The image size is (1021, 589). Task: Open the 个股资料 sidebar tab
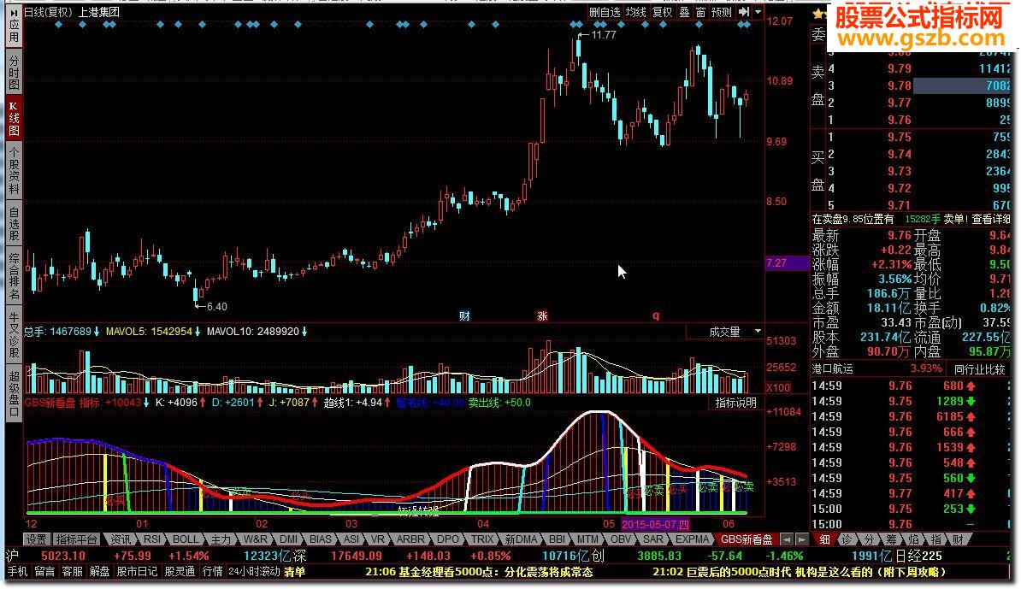14,170
